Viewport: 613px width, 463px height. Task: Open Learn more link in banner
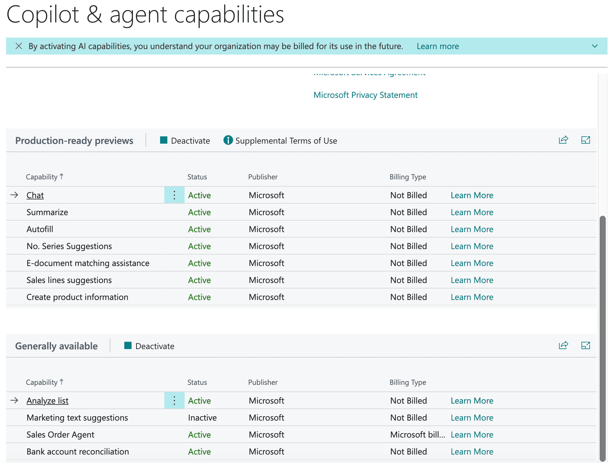(x=437, y=46)
